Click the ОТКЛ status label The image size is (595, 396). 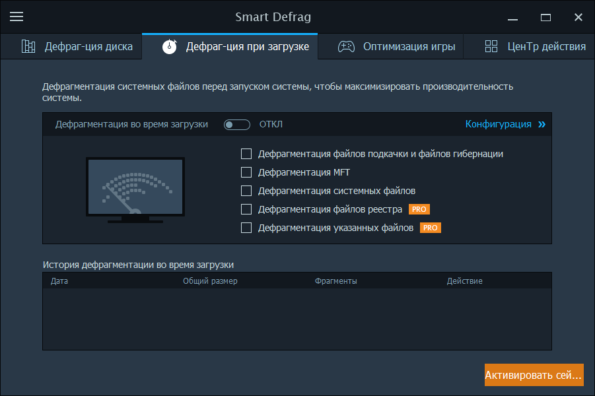(x=271, y=125)
